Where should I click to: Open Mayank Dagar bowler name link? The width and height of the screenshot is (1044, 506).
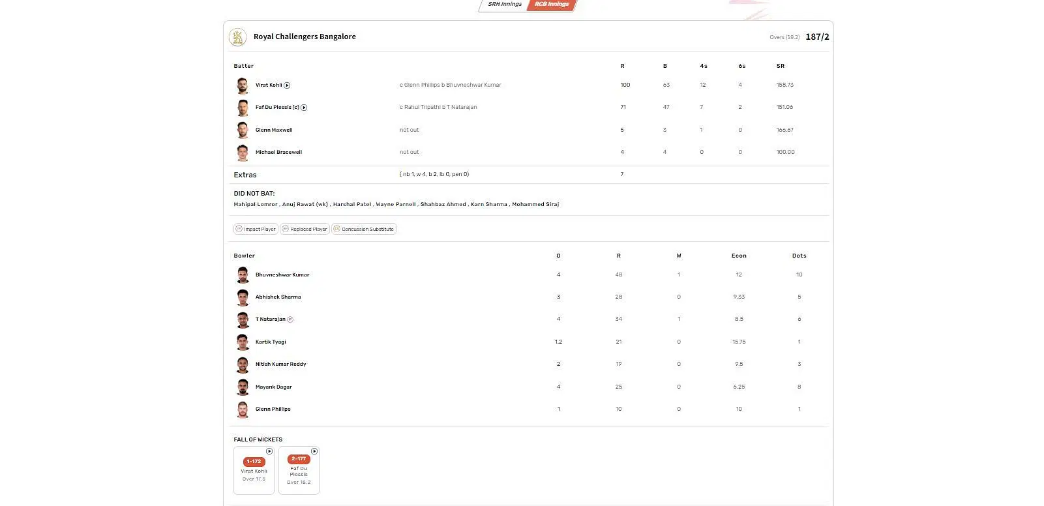tap(274, 387)
